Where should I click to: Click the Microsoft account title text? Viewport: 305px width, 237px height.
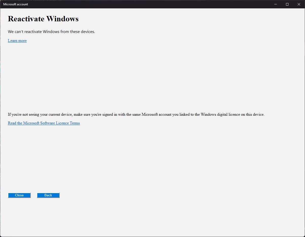click(16, 4)
